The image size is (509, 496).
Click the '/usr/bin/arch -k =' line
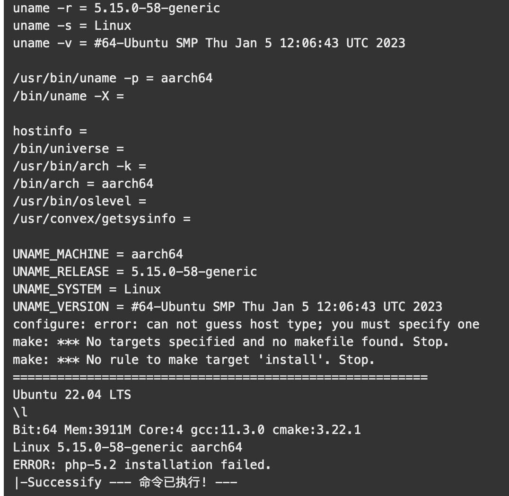click(x=79, y=166)
